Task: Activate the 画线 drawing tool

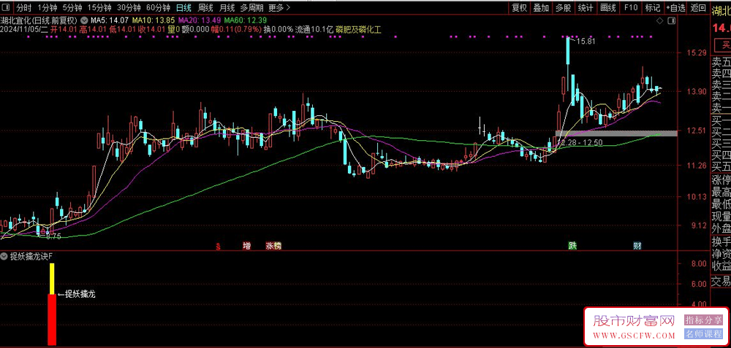Action: tap(608, 7)
